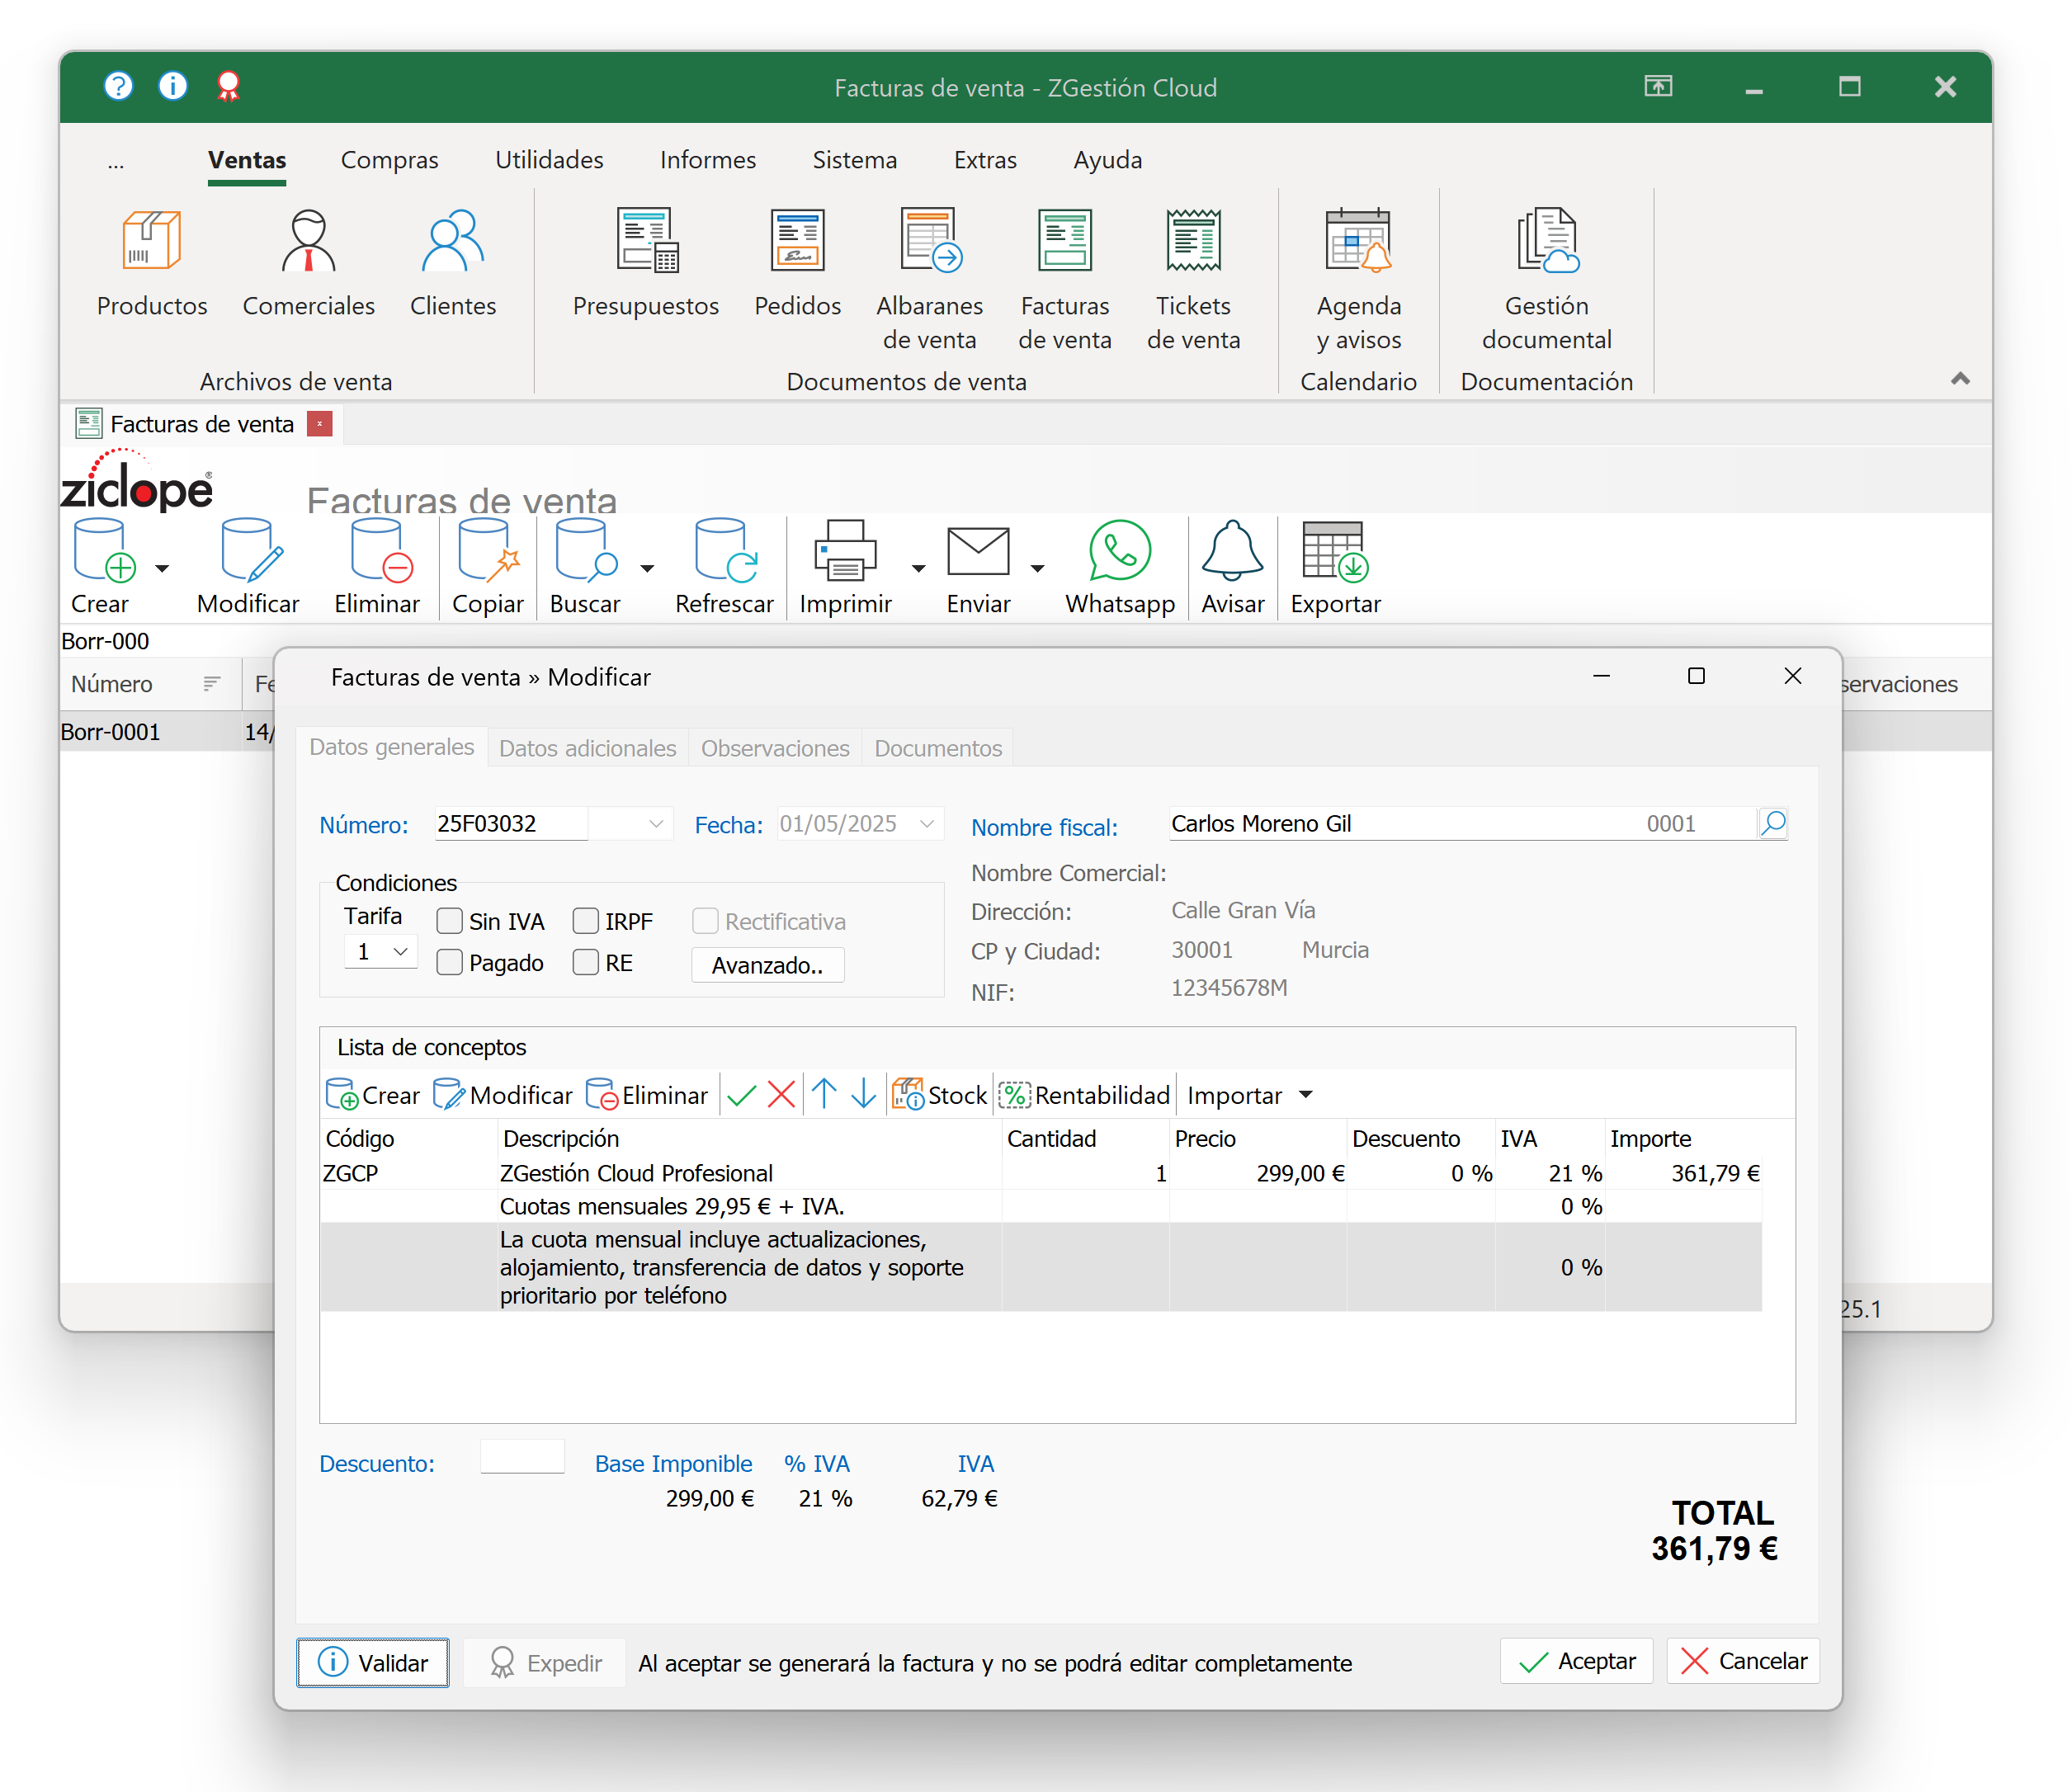Toggle the IRPF checkbox
This screenshot has height=1792, width=2072.
[x=586, y=920]
